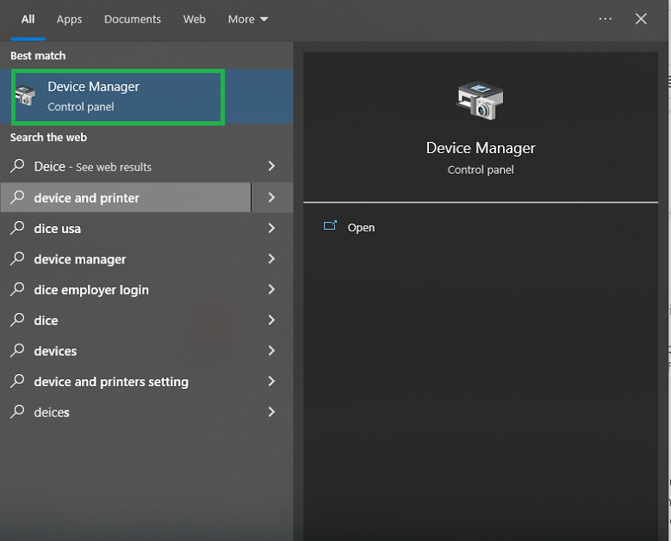Viewport: 671px width, 541px height.
Task: Click the search icon beside 'dice employer login'
Action: (17, 289)
